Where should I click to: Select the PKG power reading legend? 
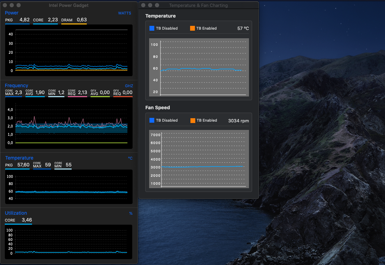pyautogui.click(x=17, y=20)
